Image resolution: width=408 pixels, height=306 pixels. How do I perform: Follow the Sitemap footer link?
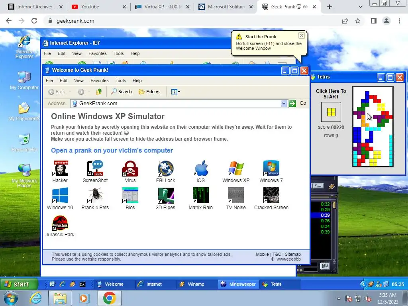point(293,254)
